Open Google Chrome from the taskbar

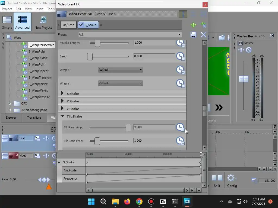click(139, 201)
